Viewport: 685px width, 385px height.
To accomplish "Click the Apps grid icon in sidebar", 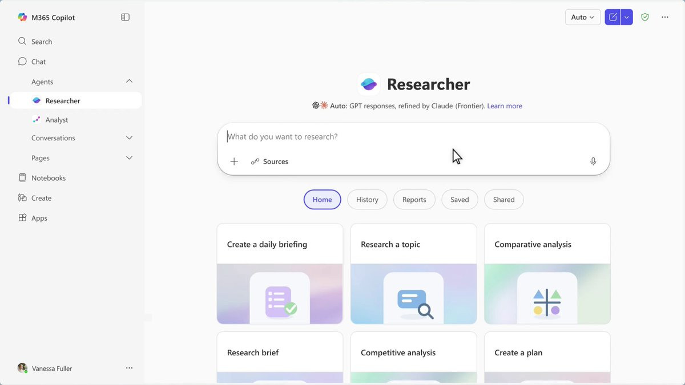I will coord(22,217).
